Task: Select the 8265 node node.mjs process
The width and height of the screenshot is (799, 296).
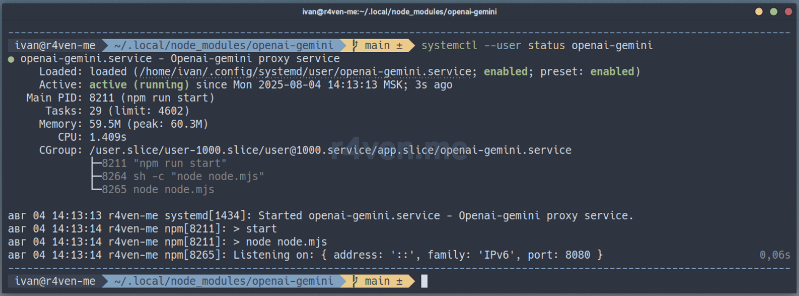Action: pos(158,189)
